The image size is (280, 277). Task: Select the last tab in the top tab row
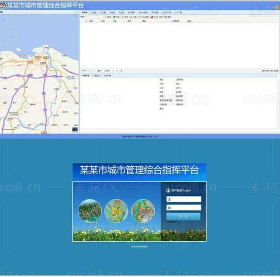178,12
